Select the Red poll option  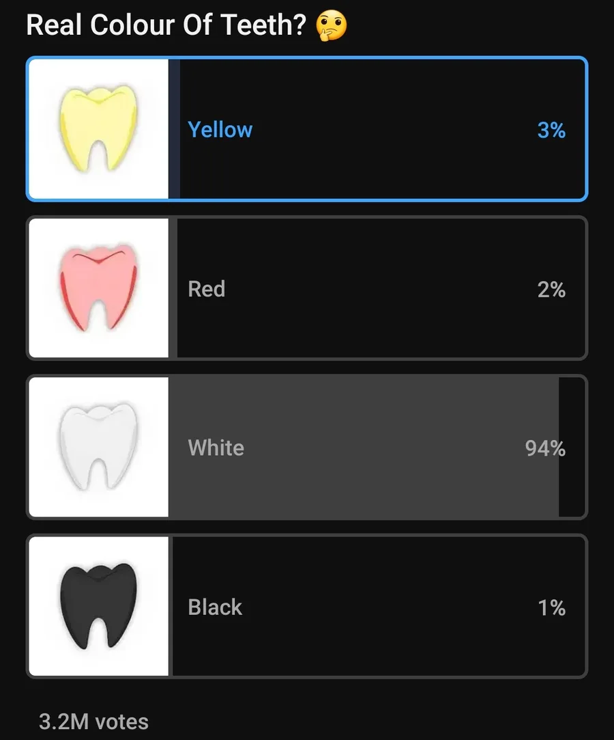307,288
